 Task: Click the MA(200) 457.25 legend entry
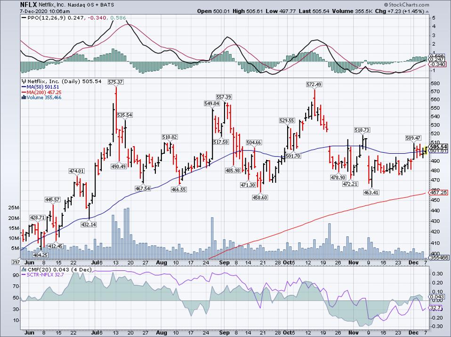click(41, 92)
